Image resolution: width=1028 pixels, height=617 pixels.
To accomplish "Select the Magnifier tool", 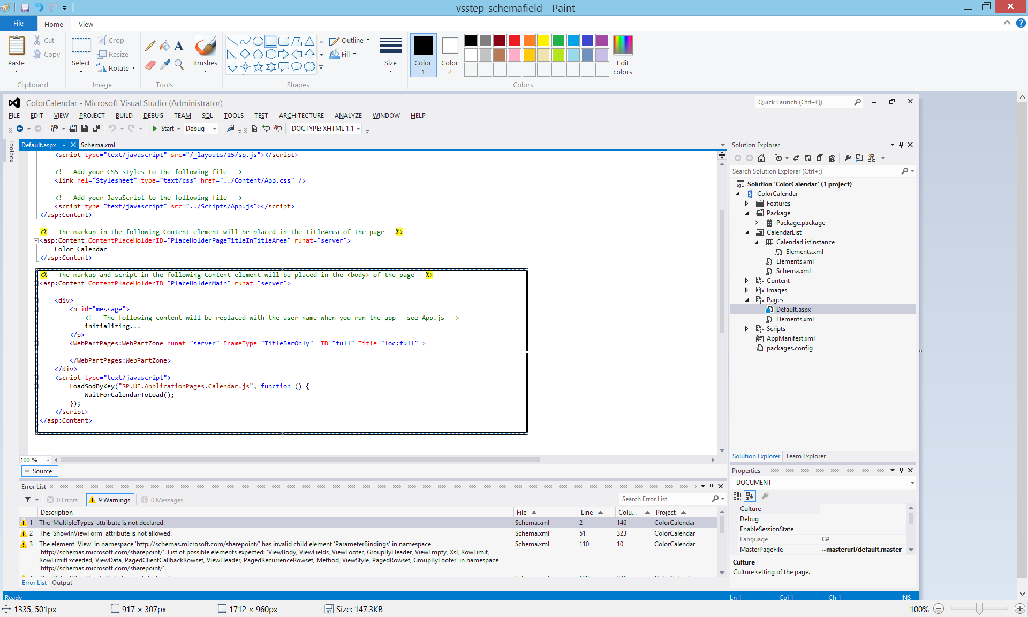I will tap(179, 65).
